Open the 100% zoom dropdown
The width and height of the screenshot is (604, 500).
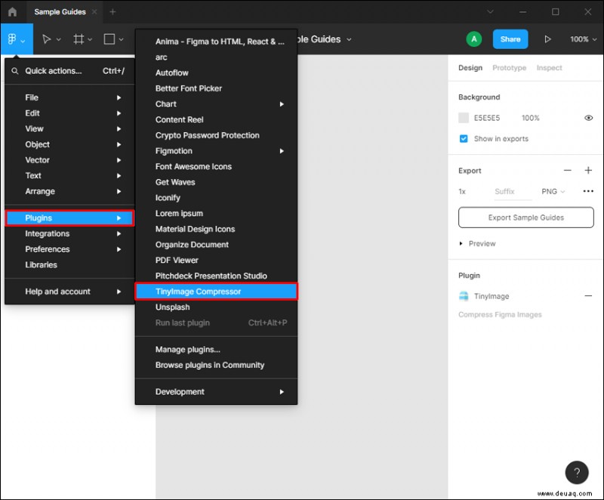pyautogui.click(x=581, y=39)
